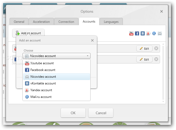Click the accounts list scrollbar track
The width and height of the screenshot is (176, 130).
click(x=163, y=73)
